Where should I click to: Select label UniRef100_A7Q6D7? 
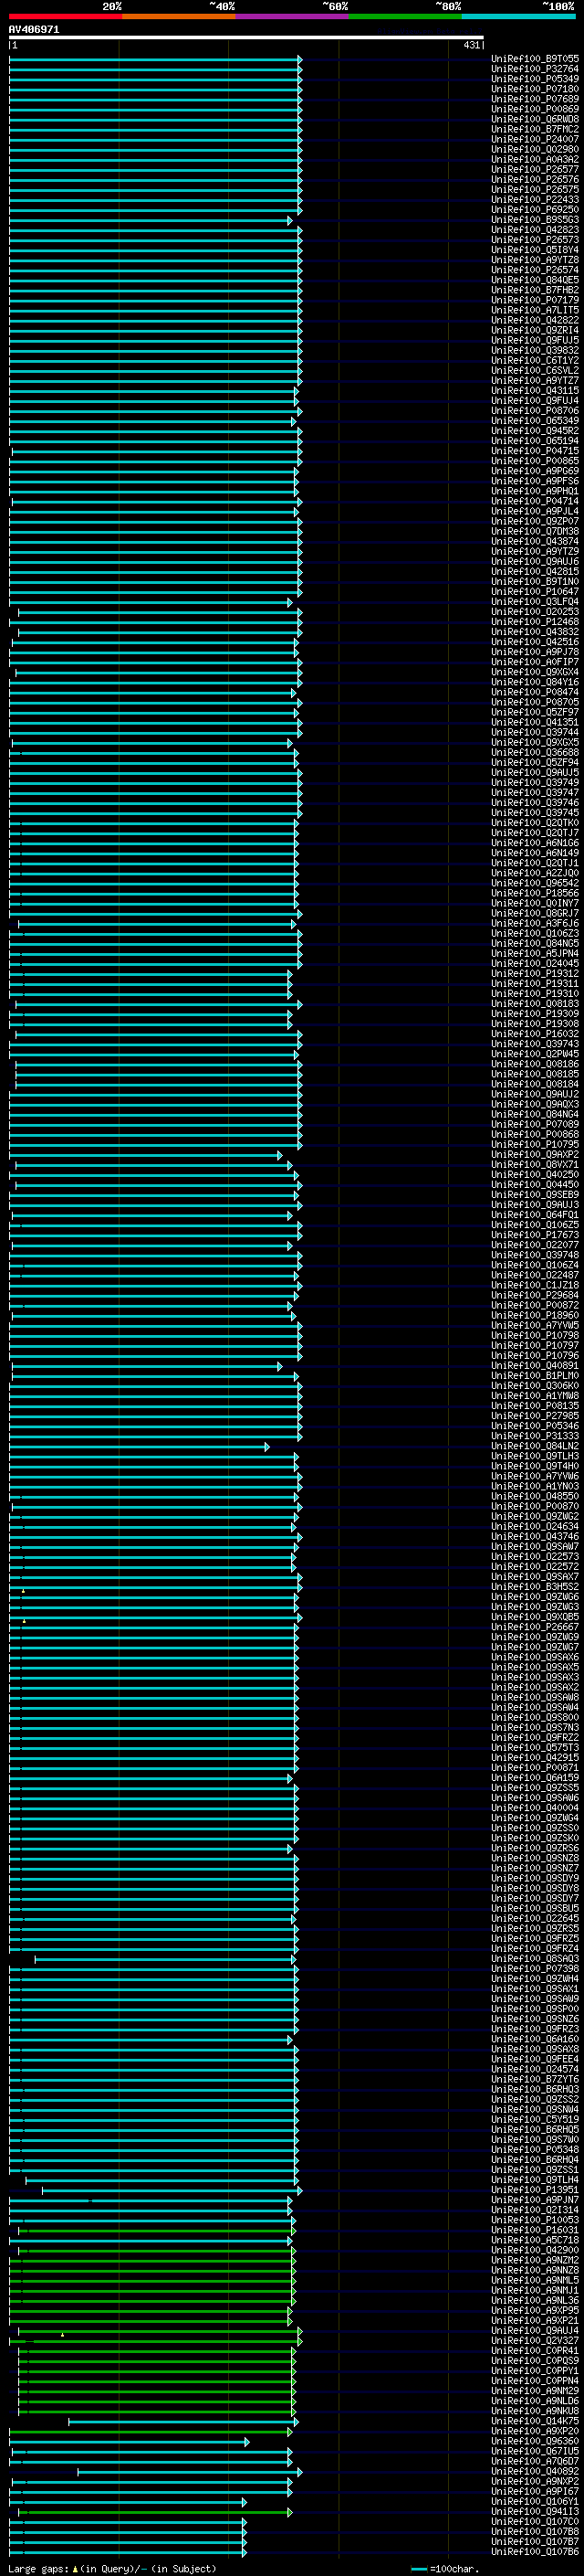pyautogui.click(x=535, y=2461)
